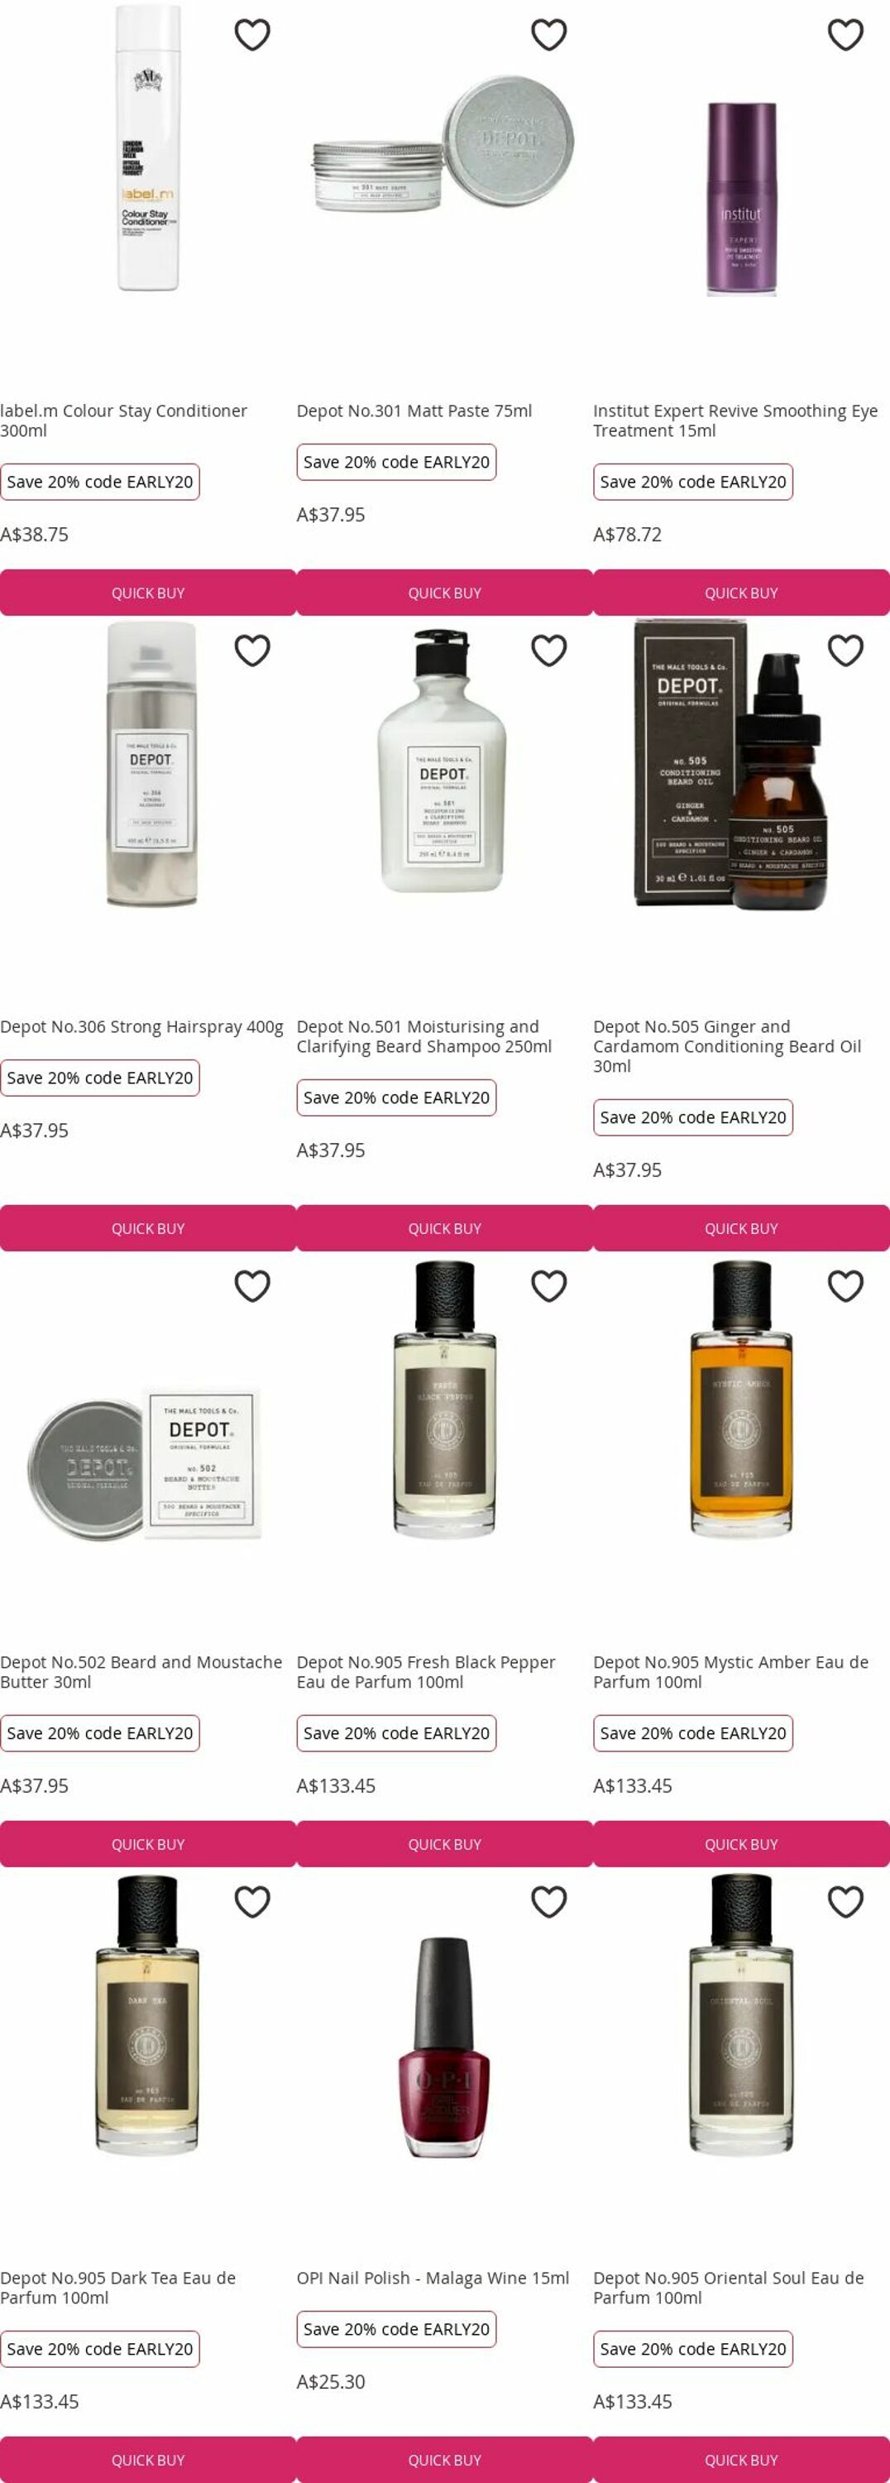Wishlist the Depot No.505 Conditioning Beard Oil

845,651
